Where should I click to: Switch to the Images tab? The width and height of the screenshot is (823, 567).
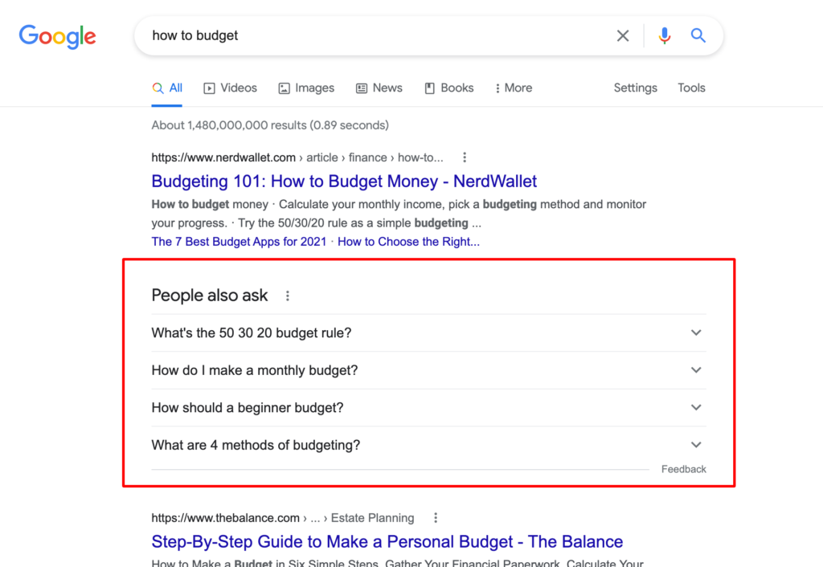click(306, 88)
